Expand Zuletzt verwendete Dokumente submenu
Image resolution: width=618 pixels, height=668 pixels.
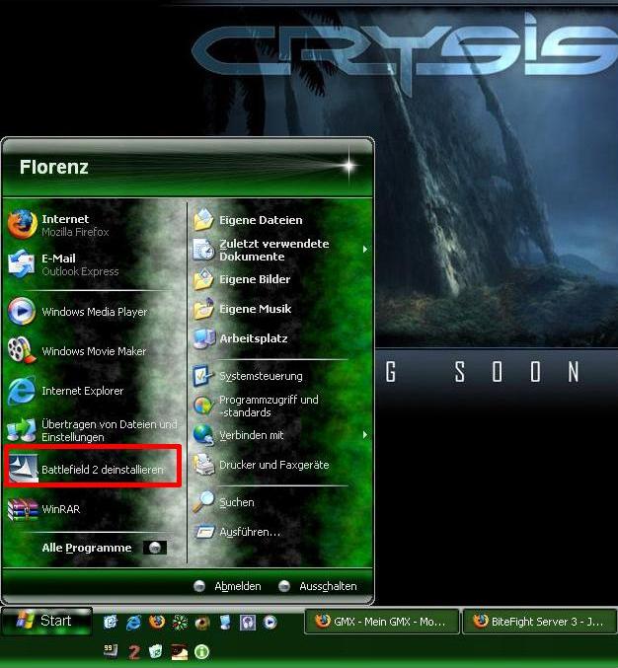(276, 250)
